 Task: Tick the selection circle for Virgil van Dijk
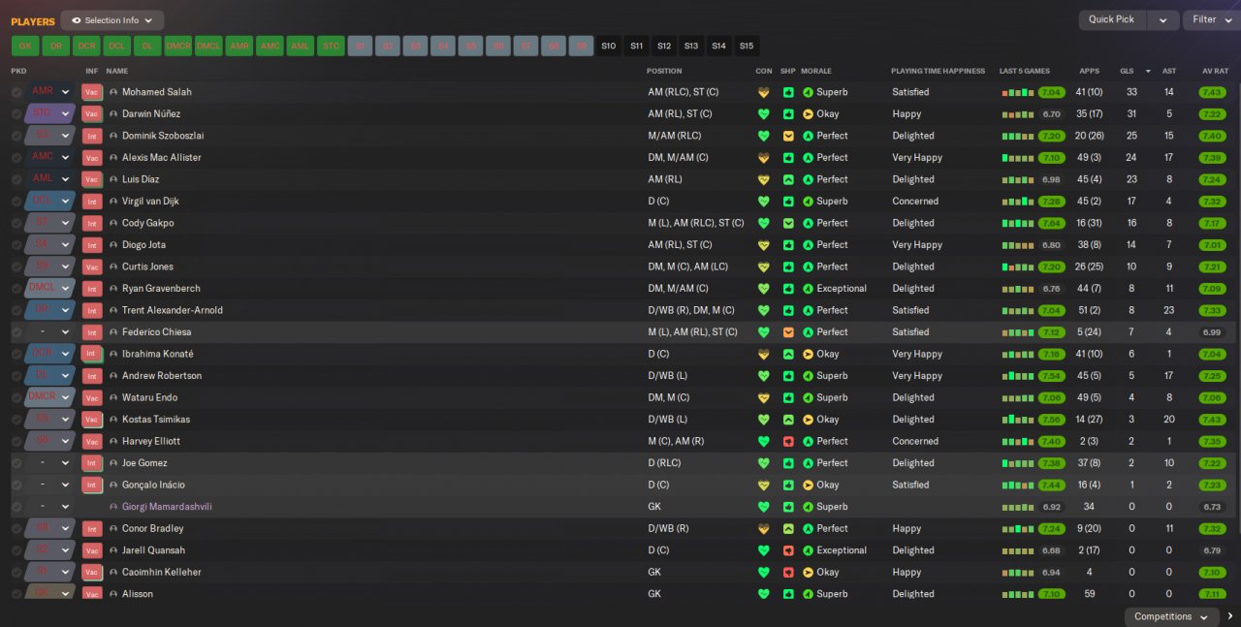point(16,202)
